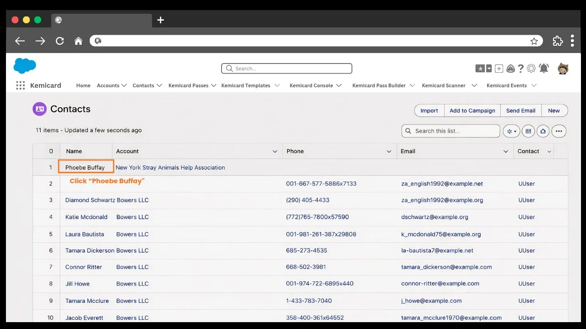Click the Import button

(x=429, y=111)
